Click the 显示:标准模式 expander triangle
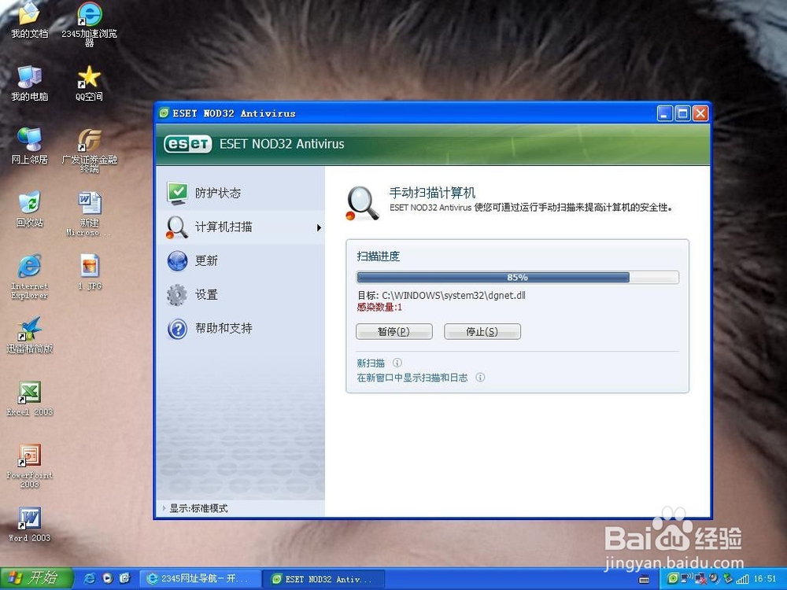Image resolution: width=787 pixels, height=590 pixels. tap(163, 509)
